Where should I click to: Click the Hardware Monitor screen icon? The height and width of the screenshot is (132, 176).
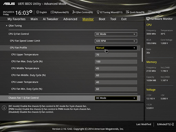coord(148,19)
